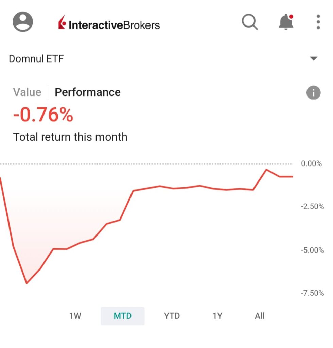Open search with the magnifier icon
This screenshot has width=333, height=348.
(x=250, y=22)
